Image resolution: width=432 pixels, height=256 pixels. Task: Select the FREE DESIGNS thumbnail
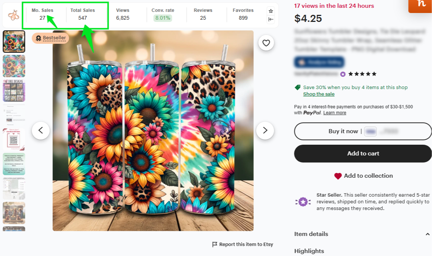pos(14,90)
